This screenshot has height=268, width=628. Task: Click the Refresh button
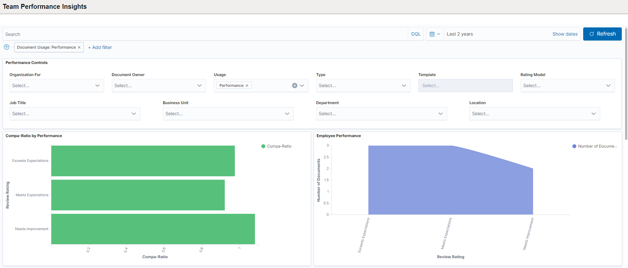(x=602, y=34)
